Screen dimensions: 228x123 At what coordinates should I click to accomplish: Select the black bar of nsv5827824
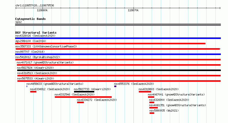pos(119,70)
